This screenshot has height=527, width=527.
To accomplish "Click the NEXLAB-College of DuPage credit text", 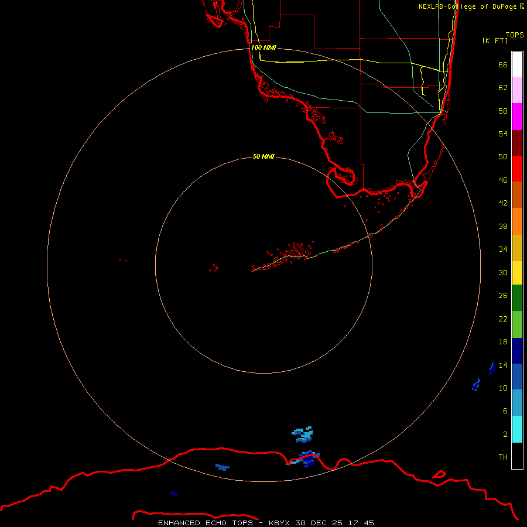I will tap(468, 6).
